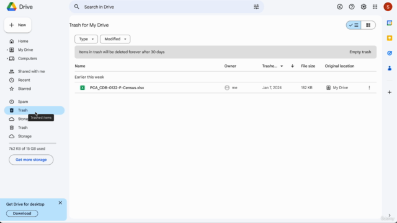
Task: Click the owner avatar icon for me
Action: click(227, 88)
